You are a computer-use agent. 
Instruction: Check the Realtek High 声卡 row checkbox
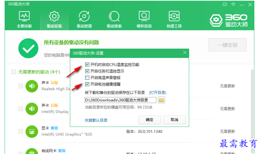pos(21,86)
